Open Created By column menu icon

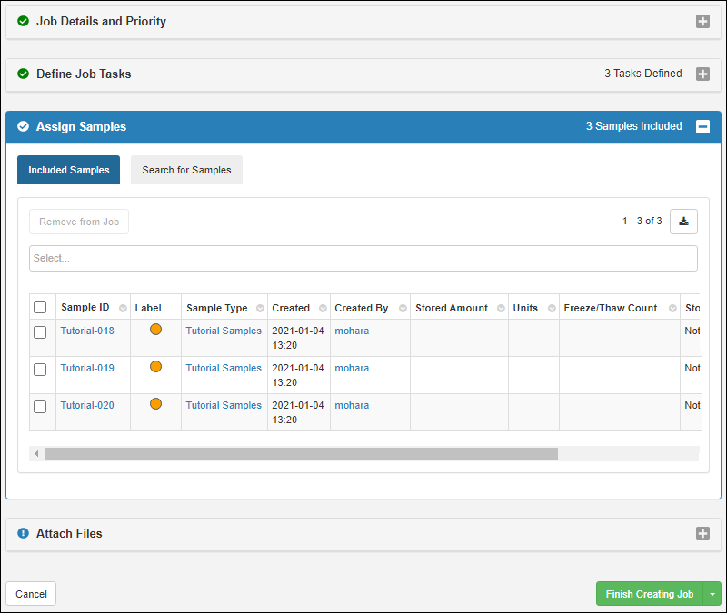point(401,309)
